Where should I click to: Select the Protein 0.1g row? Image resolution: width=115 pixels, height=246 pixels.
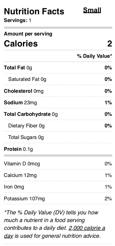(x=58, y=149)
